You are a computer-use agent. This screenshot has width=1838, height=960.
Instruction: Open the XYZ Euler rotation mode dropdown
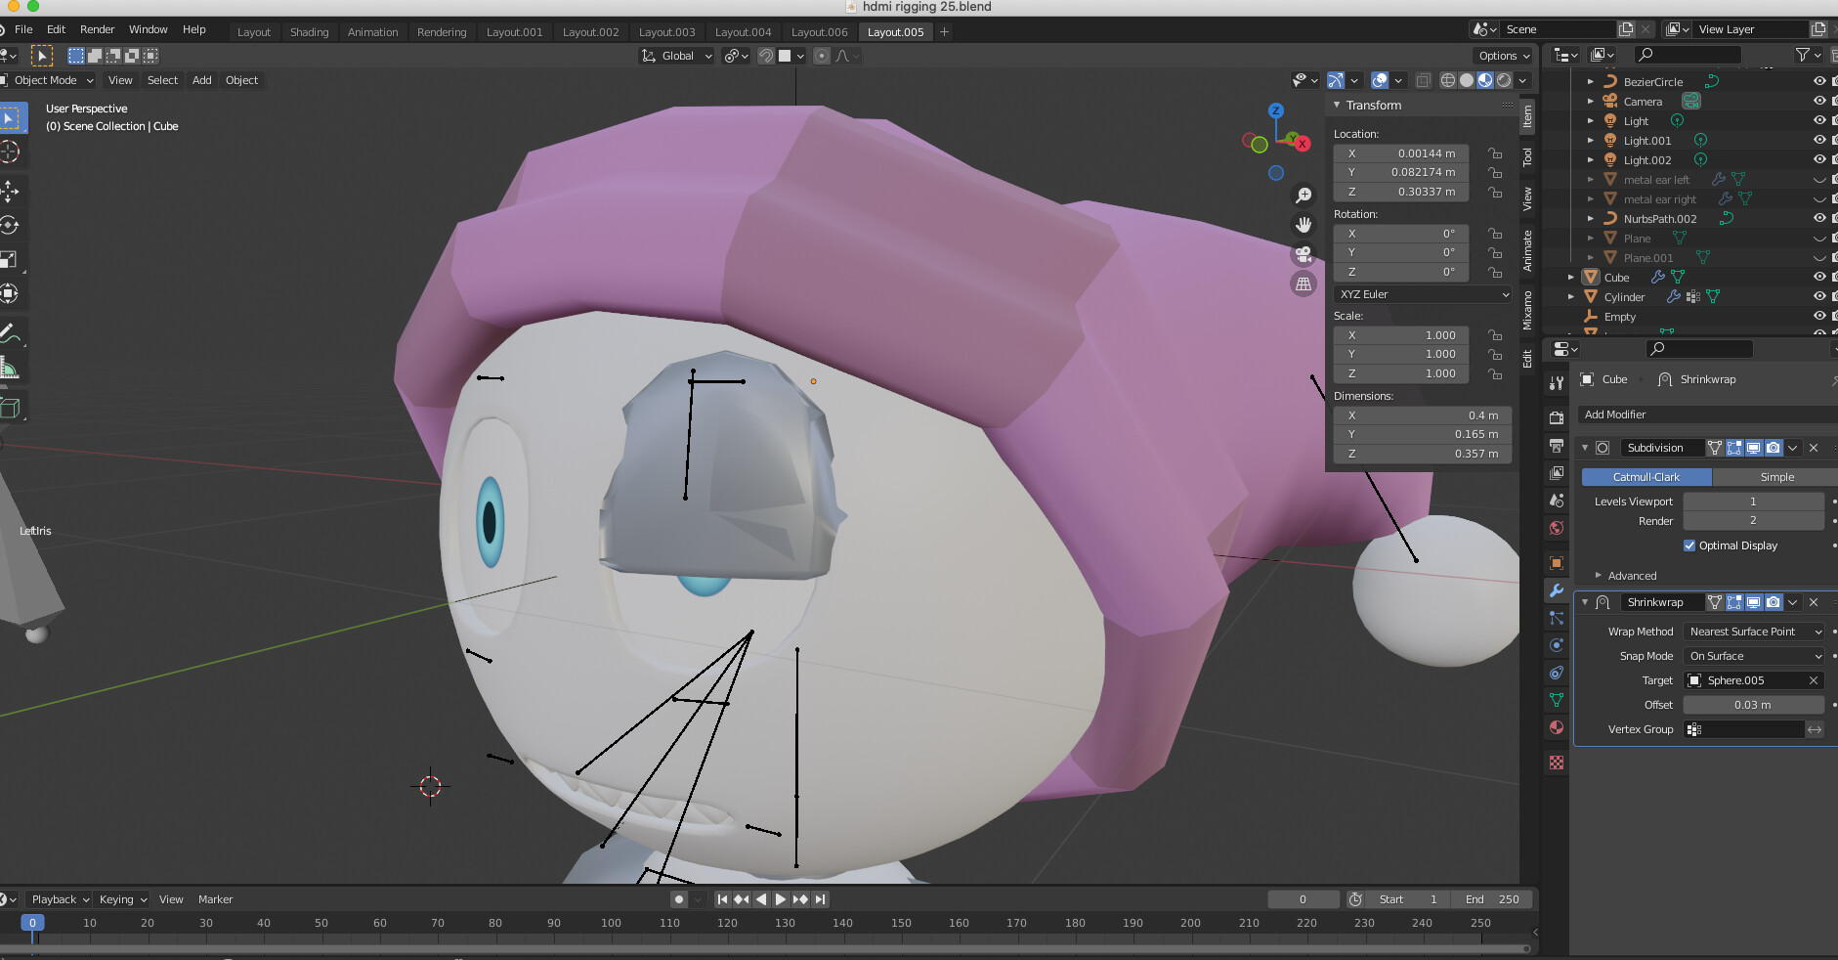tap(1423, 294)
